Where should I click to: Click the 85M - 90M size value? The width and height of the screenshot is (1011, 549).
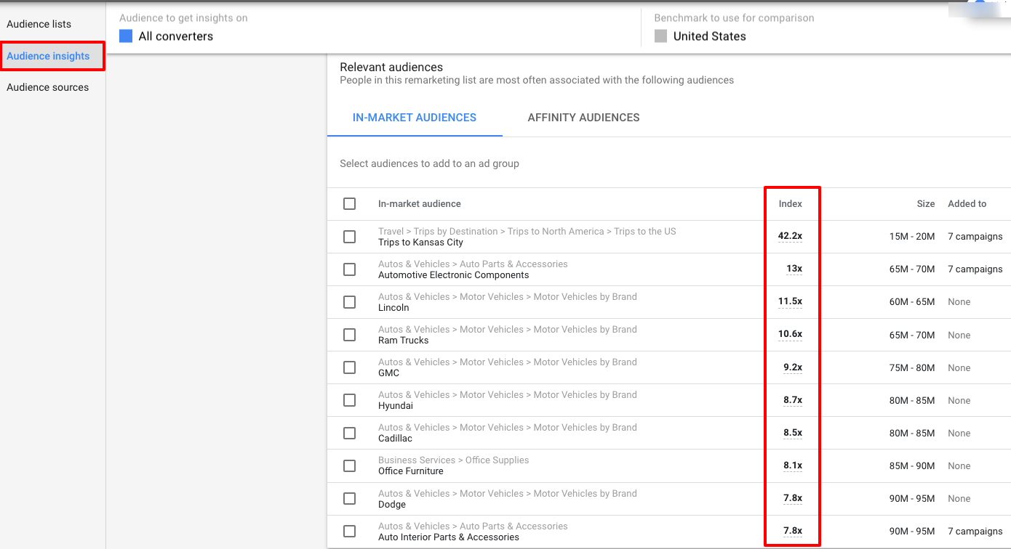pyautogui.click(x=912, y=466)
